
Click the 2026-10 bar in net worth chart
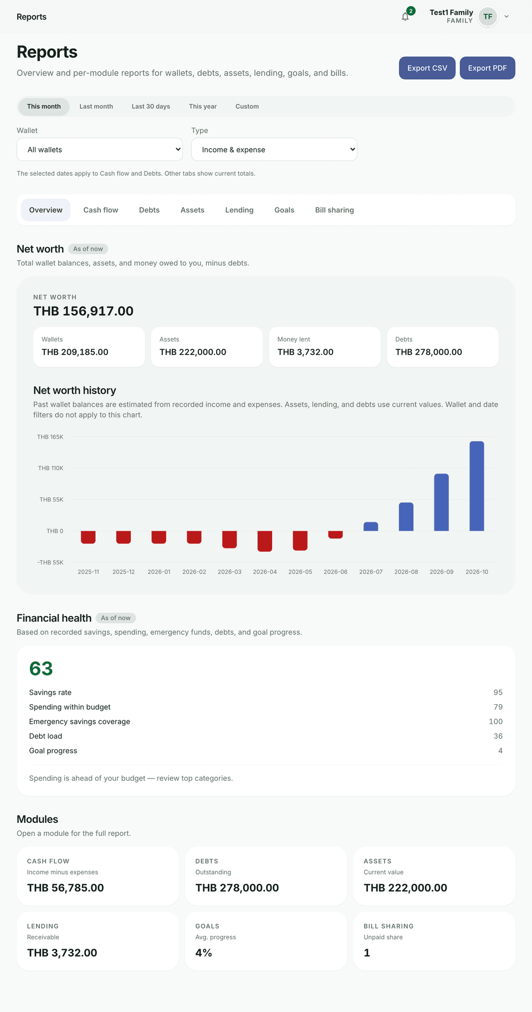pos(477,486)
